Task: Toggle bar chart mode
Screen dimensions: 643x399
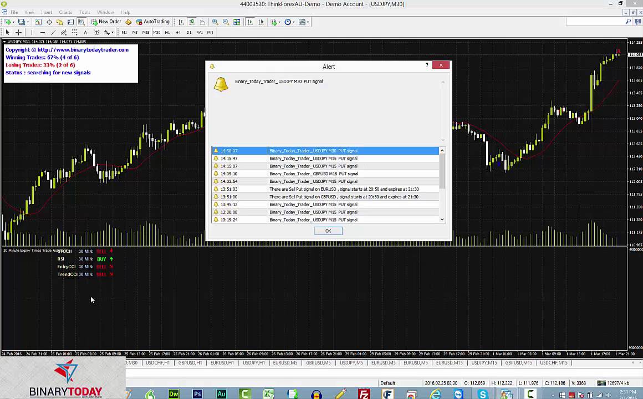Action: 181,22
